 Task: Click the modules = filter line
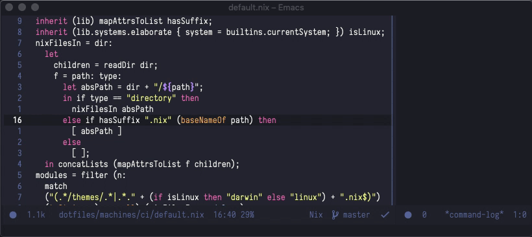point(80,175)
